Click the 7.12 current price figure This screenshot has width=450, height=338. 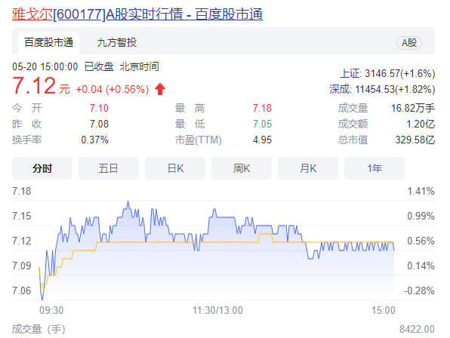coord(34,86)
